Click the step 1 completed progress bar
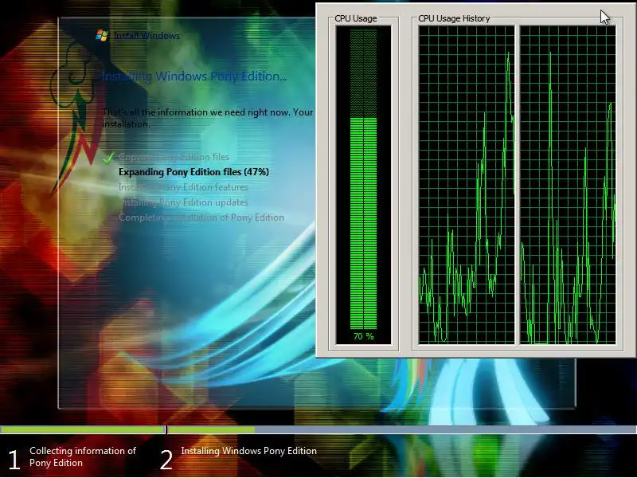Screen dimensions: 637x478 point(83,429)
